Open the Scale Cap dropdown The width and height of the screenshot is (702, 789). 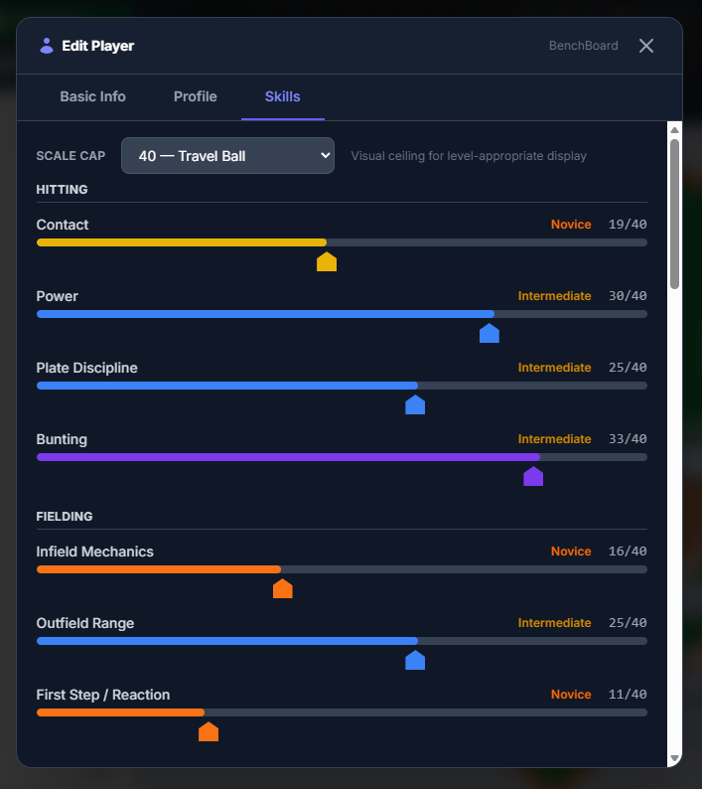tap(227, 156)
